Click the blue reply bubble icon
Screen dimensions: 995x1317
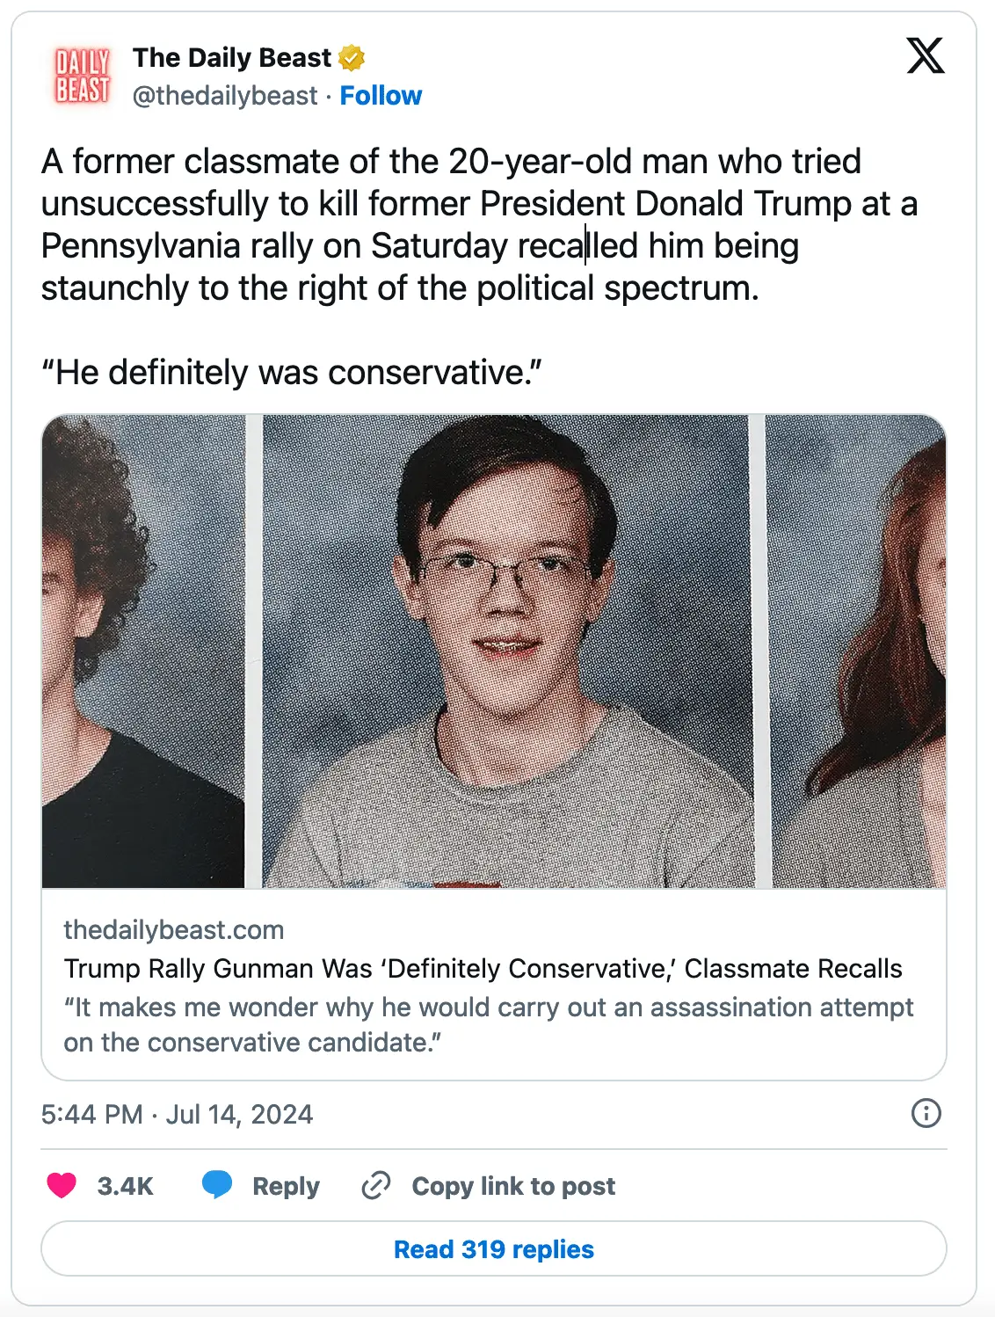coord(217,1185)
